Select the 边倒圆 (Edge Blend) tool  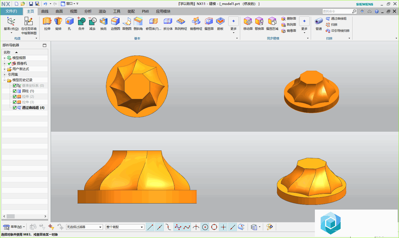[x=115, y=23]
